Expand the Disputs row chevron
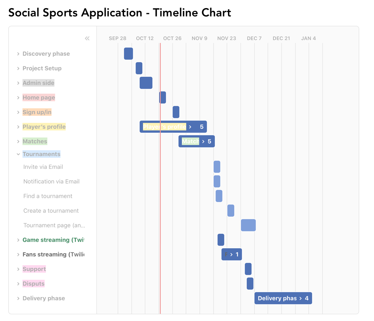The height and width of the screenshot is (321, 374). [18, 284]
